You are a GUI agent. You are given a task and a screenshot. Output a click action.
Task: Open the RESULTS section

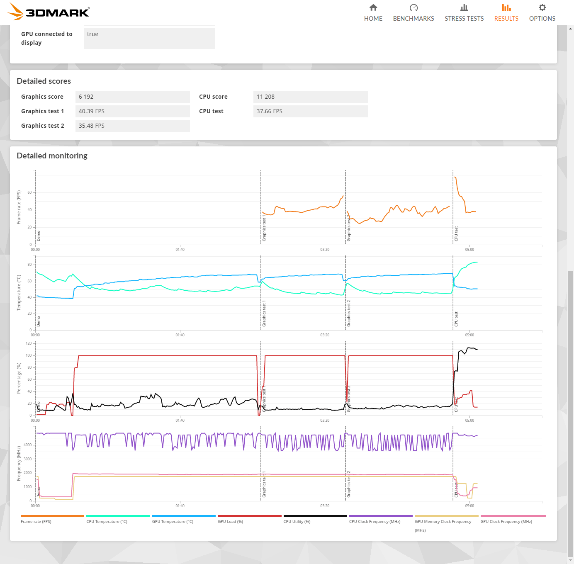(506, 13)
